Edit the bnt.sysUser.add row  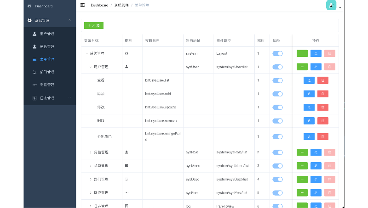[309, 94]
